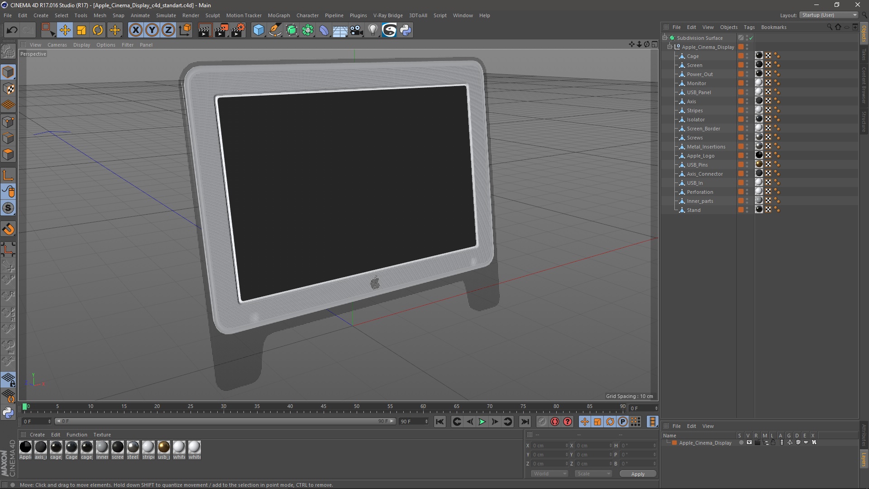The width and height of the screenshot is (869, 489).
Task: Click Record Active Objects button
Action: (x=542, y=422)
